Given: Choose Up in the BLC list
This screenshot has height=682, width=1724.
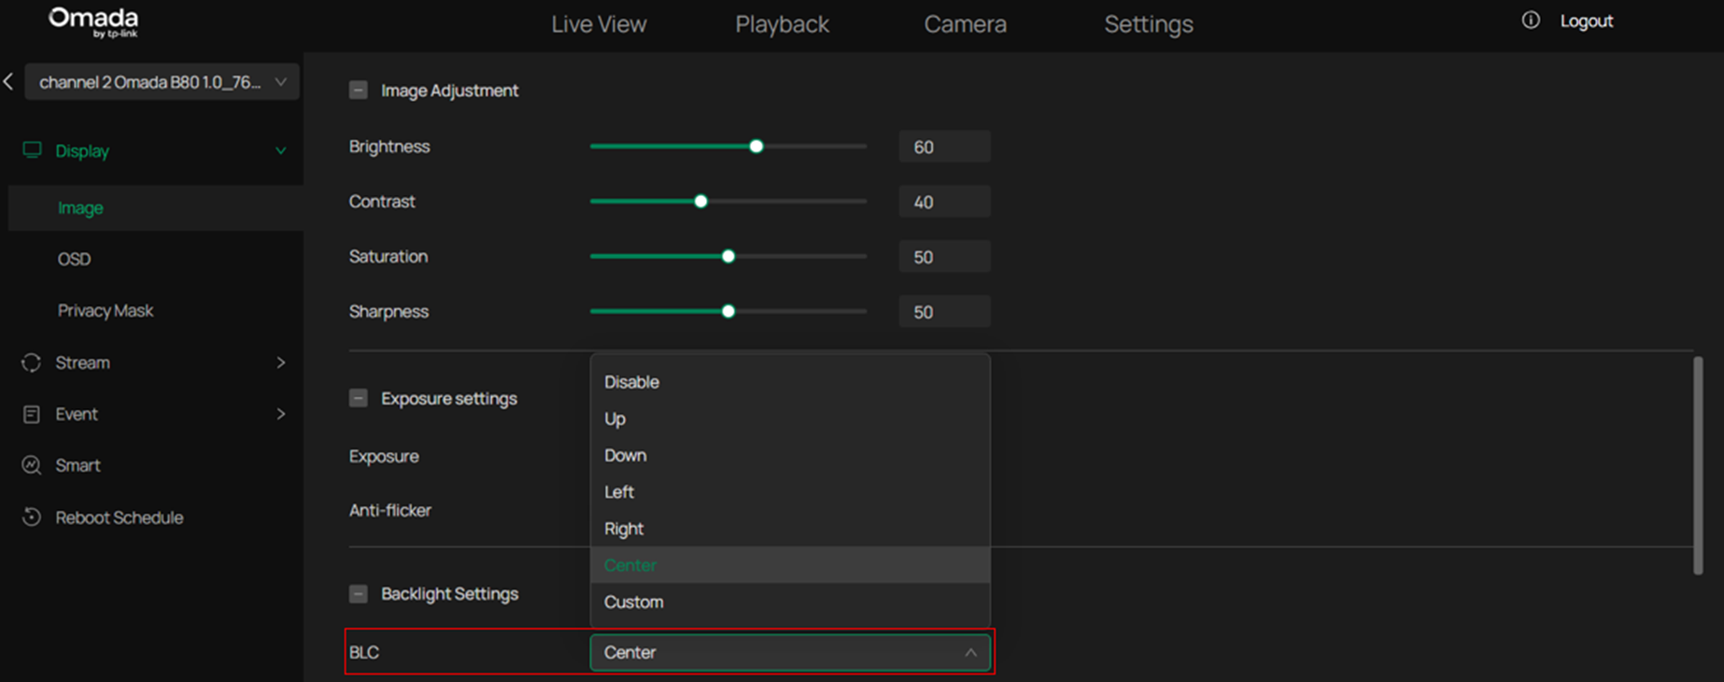Looking at the screenshot, I should tap(790, 419).
